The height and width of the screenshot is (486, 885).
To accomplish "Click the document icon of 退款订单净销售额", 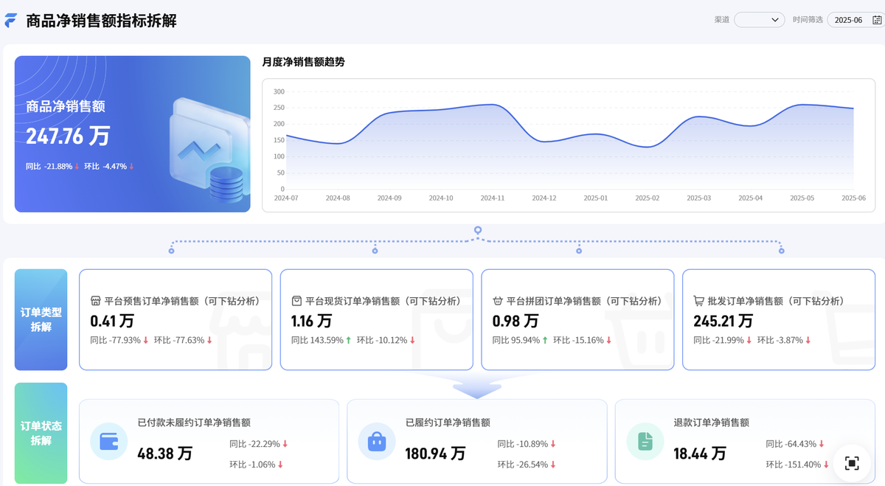I will tap(645, 442).
